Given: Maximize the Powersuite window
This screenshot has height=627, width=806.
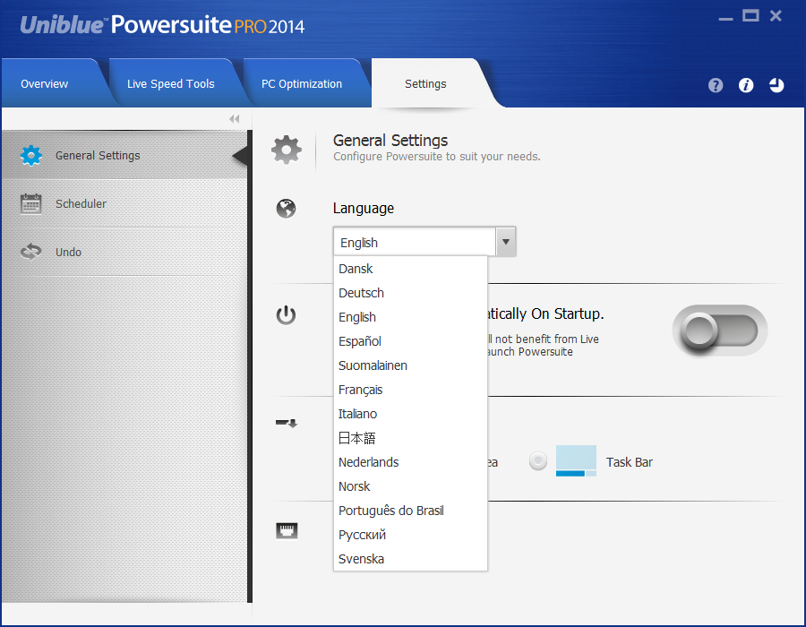Looking at the screenshot, I should pos(750,16).
